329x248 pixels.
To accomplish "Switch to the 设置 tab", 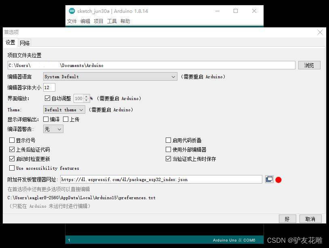I will click(11, 43).
